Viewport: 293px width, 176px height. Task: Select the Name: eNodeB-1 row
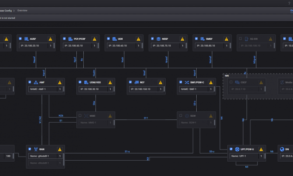tap(45, 163)
